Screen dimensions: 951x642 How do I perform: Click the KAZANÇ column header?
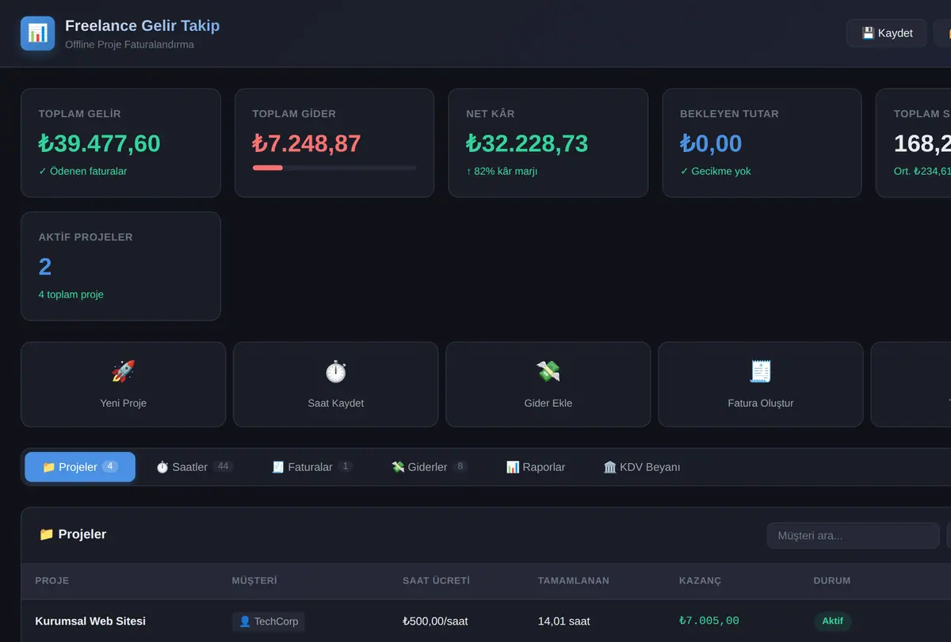click(701, 580)
